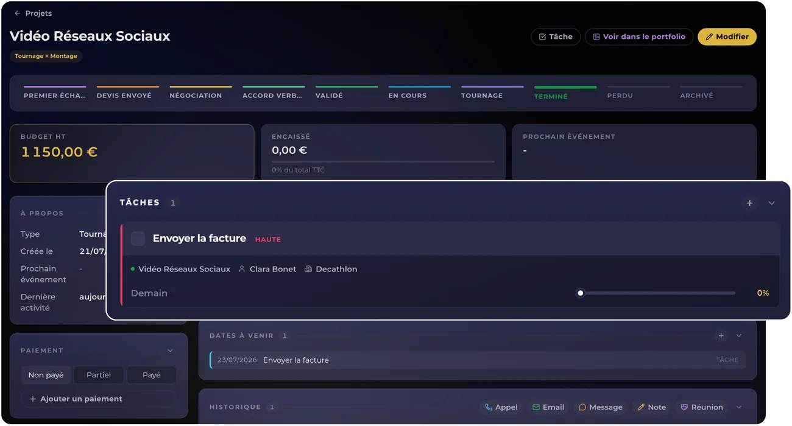The width and height of the screenshot is (792, 426).
Task: Log an Email in the history
Action: coord(548,407)
